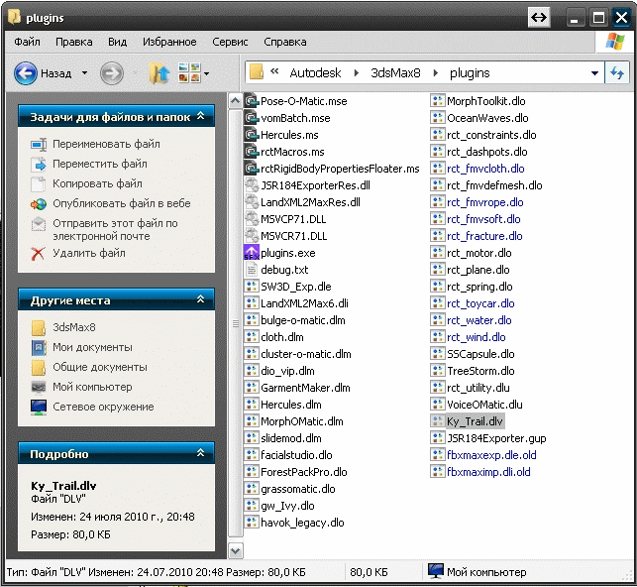Click the rename file icon
The image size is (637, 587).
(39, 145)
